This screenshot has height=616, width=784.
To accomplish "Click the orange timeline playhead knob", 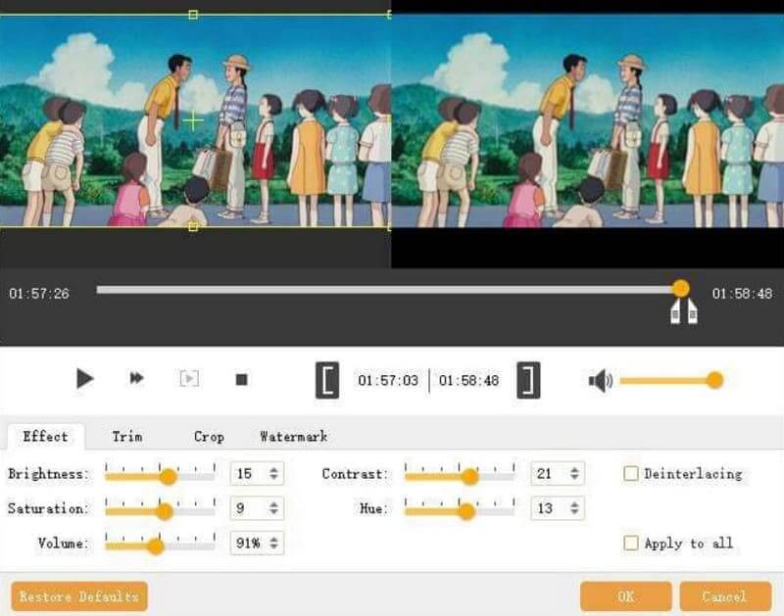I will (680, 288).
